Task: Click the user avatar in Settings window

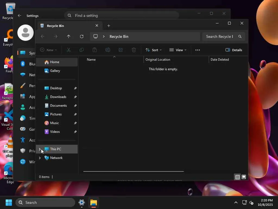Action: point(26,33)
